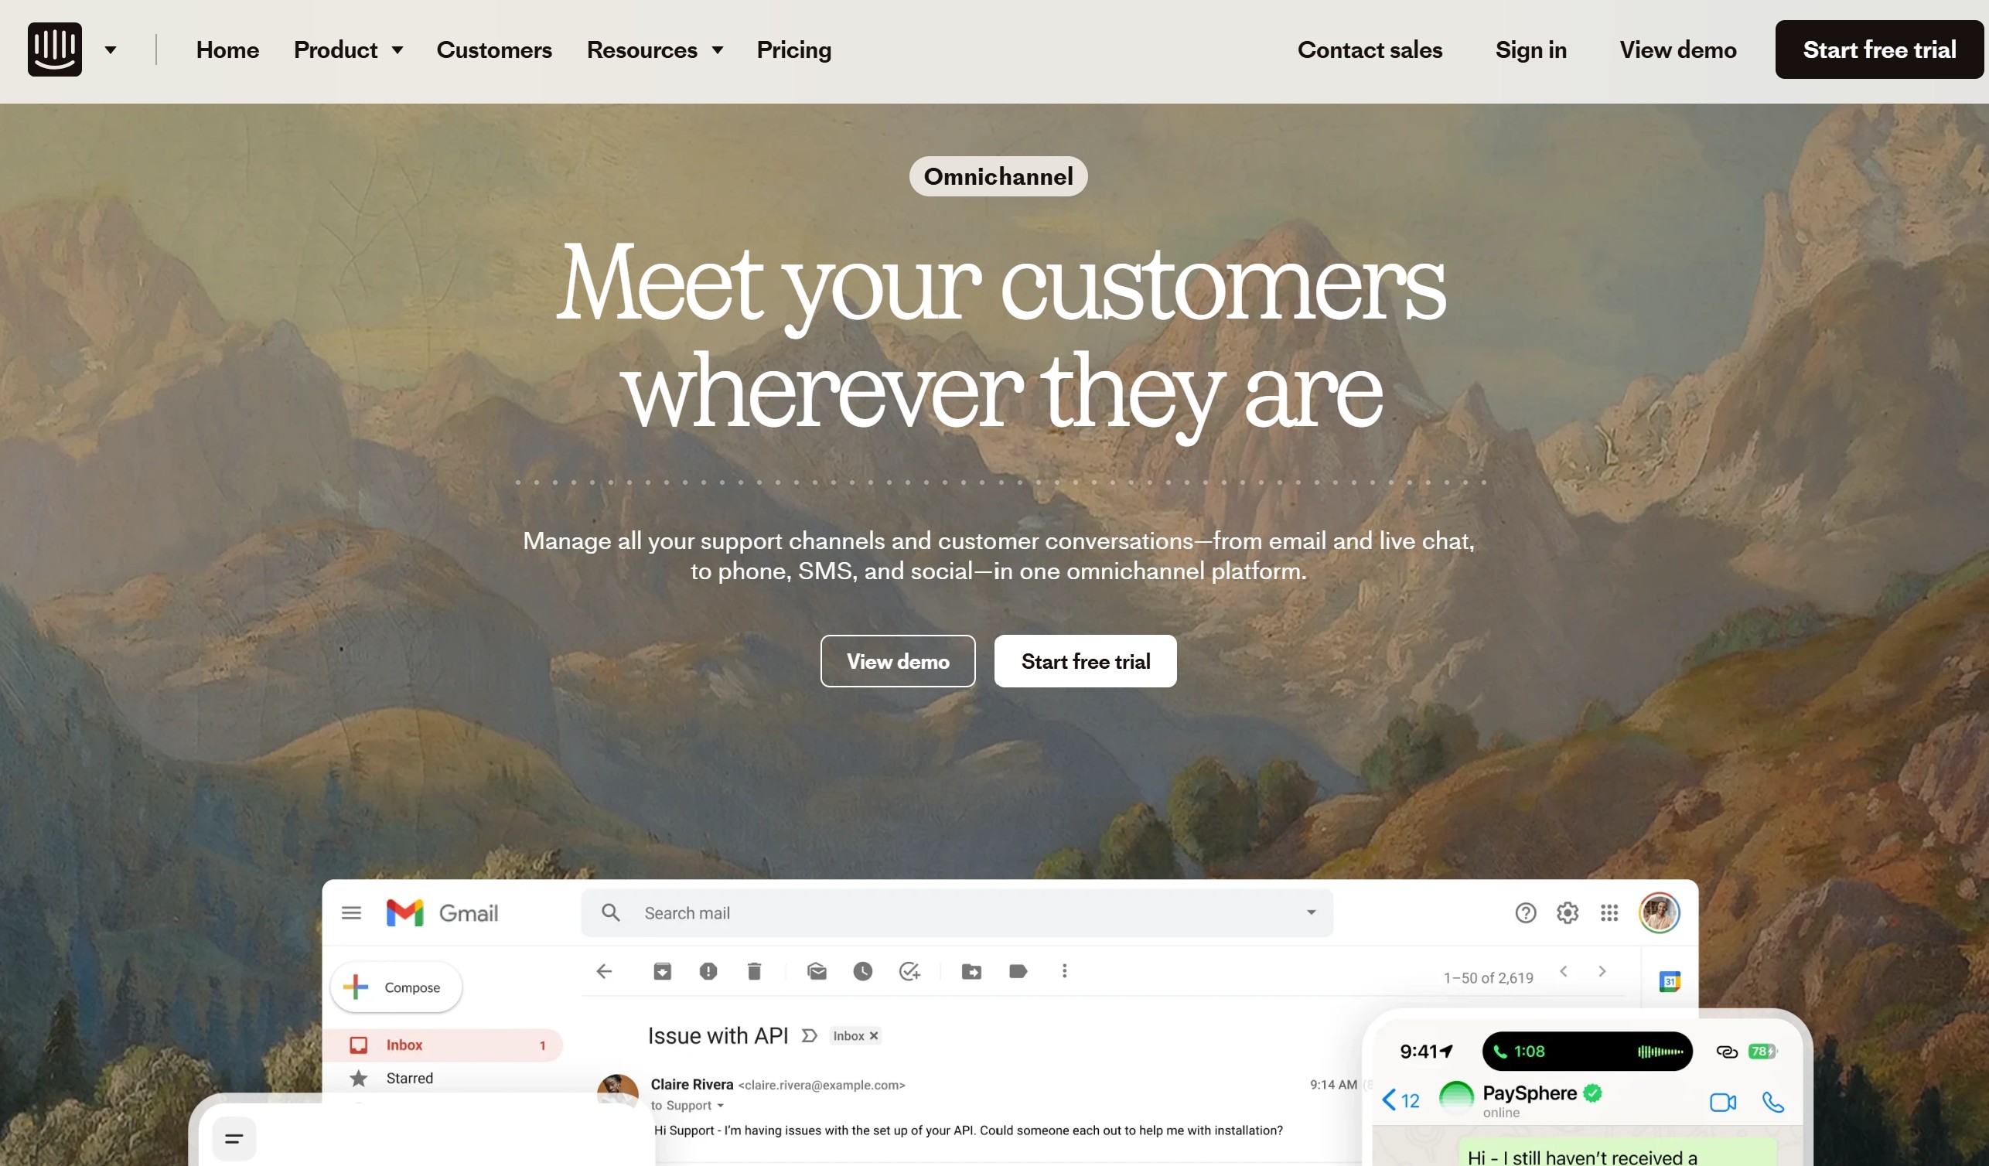Image resolution: width=1989 pixels, height=1166 pixels.
Task: Click the archive icon in the mail toolbar
Action: click(x=662, y=971)
